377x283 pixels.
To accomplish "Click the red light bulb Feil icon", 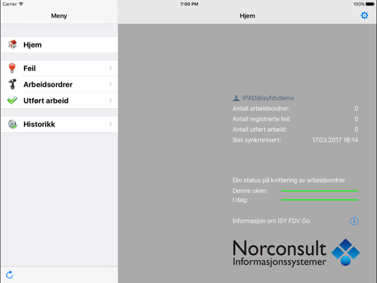I will click(x=12, y=68).
